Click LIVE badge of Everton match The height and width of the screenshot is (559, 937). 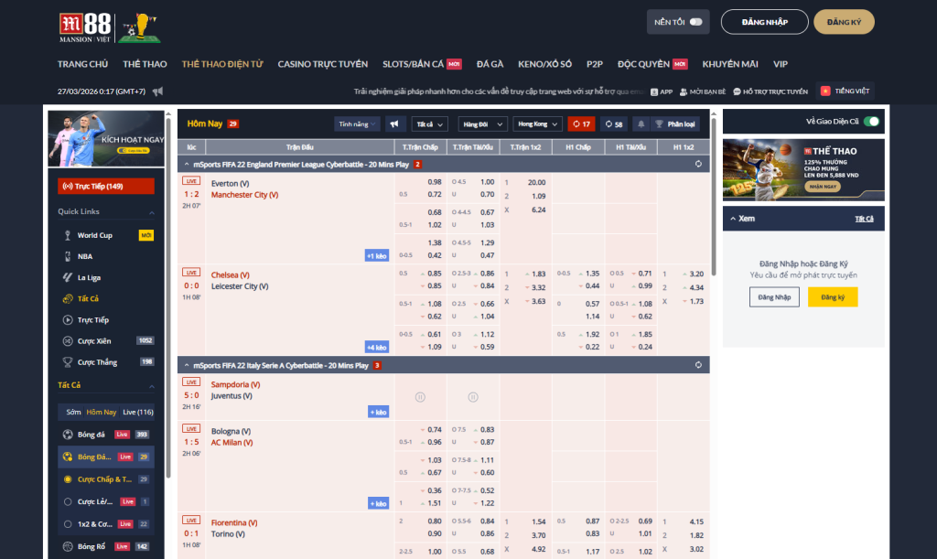pos(191,181)
